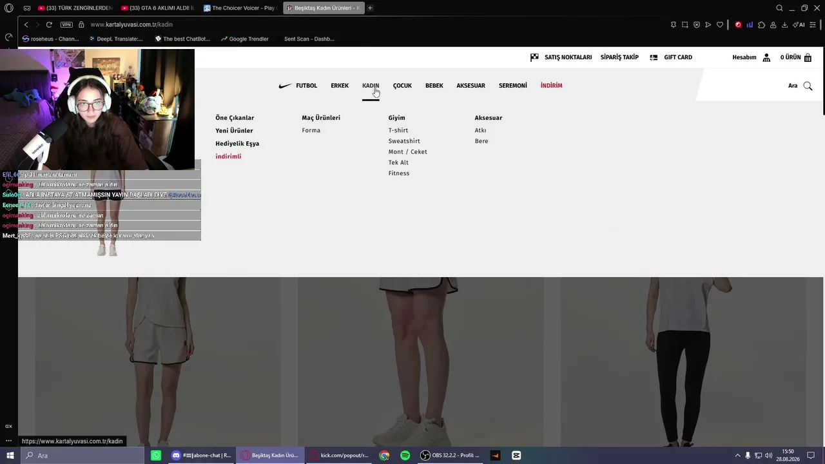The width and height of the screenshot is (825, 464).
Task: Click the Ara search magnifier icon
Action: [x=808, y=86]
